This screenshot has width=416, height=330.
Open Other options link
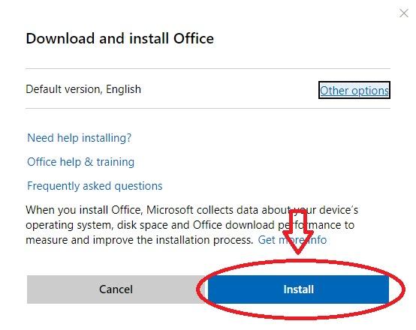(354, 90)
